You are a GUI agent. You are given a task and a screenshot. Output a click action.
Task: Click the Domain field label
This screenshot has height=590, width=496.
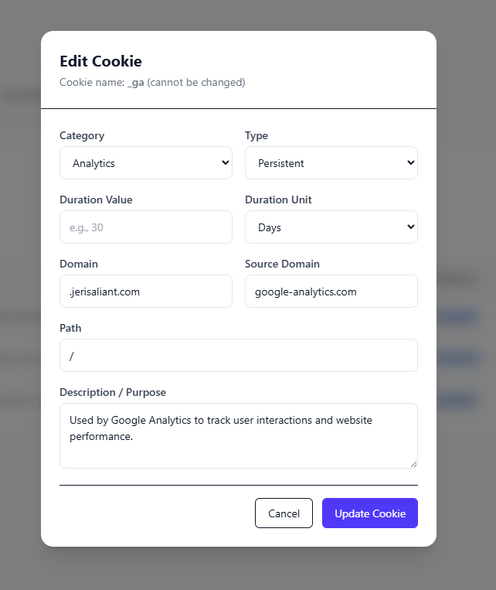79,264
